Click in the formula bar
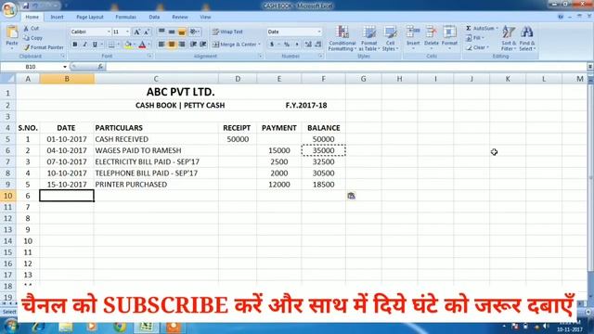Screen dimensions: 594x334 coord(346,67)
